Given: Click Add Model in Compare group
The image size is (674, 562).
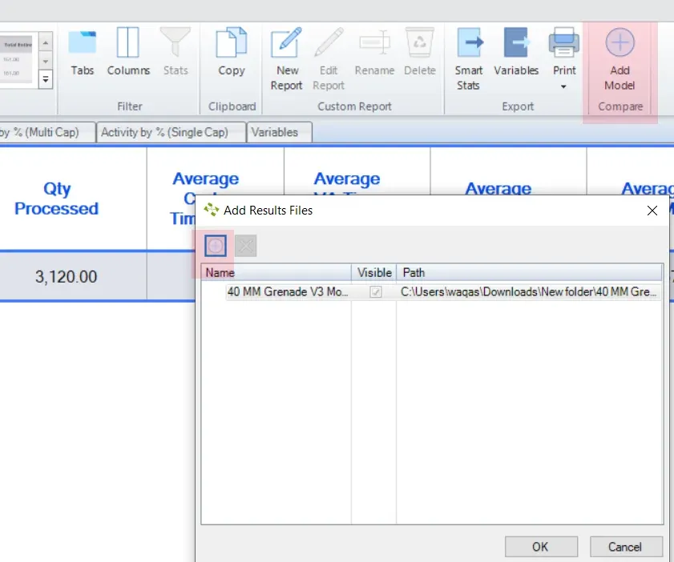Looking at the screenshot, I should coord(620,59).
